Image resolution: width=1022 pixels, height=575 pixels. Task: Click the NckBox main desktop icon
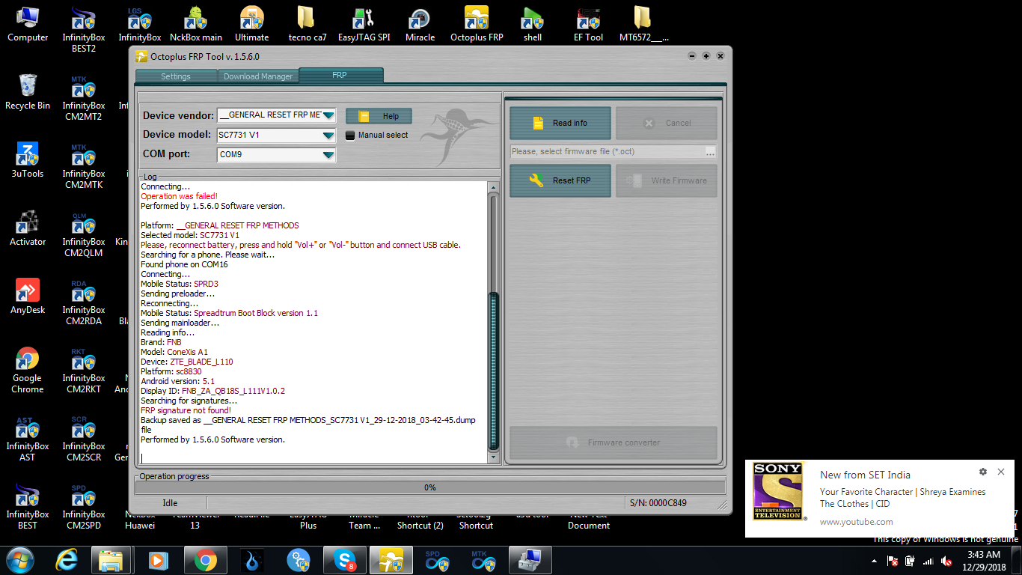(x=196, y=24)
